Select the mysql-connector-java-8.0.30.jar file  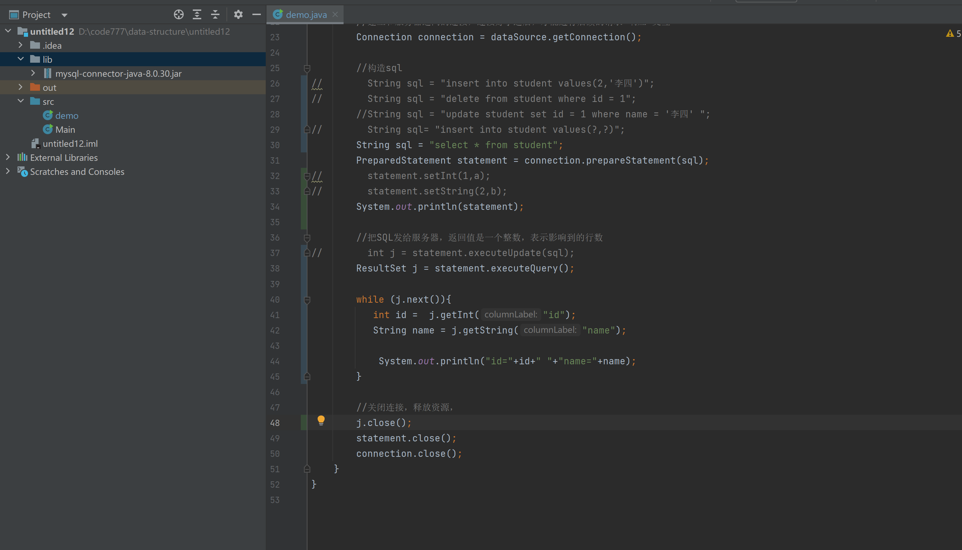point(118,74)
